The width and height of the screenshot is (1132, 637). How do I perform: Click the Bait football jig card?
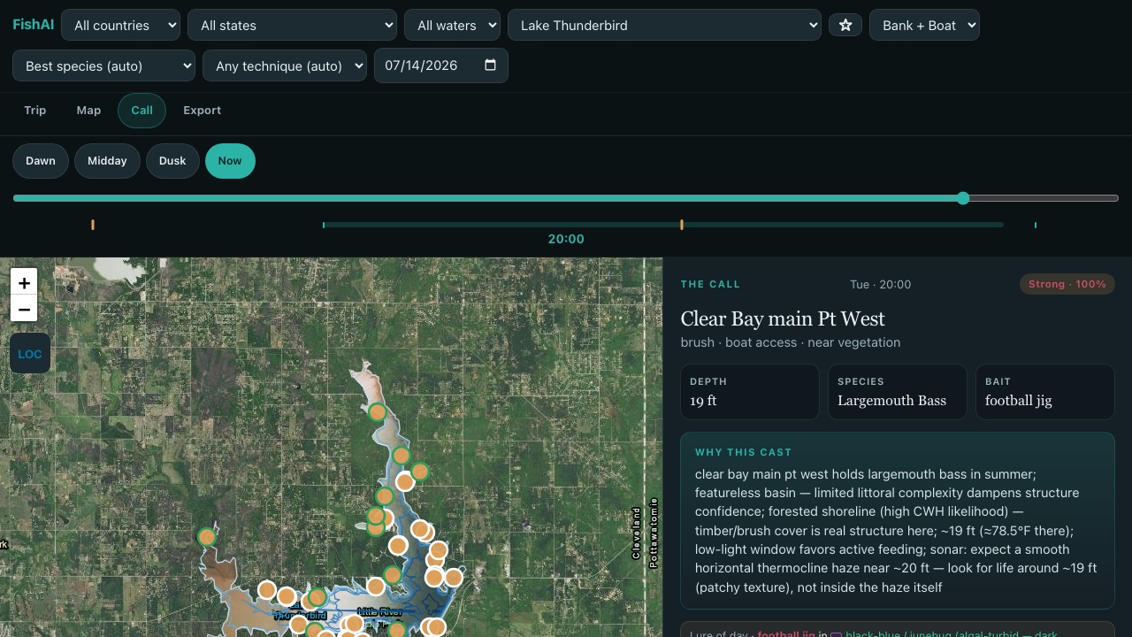[x=1045, y=392]
